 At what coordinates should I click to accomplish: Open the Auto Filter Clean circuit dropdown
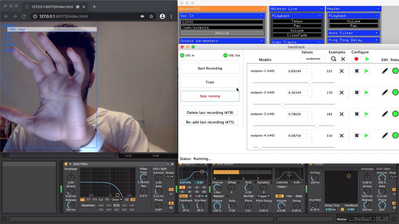click(117, 200)
